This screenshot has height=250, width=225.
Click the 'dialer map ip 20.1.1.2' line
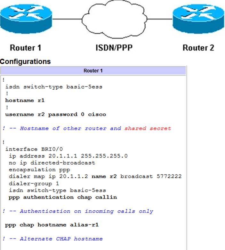pyautogui.click(x=95, y=176)
